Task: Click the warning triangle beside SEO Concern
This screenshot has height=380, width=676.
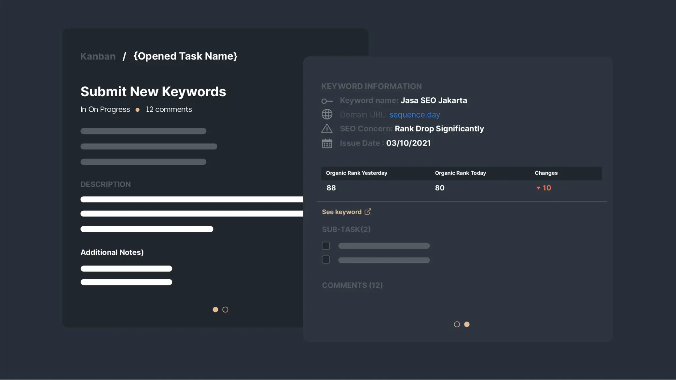Action: pos(327,129)
